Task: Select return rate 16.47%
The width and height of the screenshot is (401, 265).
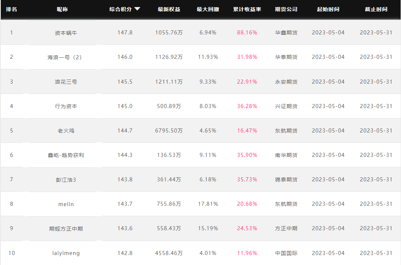Action: click(x=247, y=131)
